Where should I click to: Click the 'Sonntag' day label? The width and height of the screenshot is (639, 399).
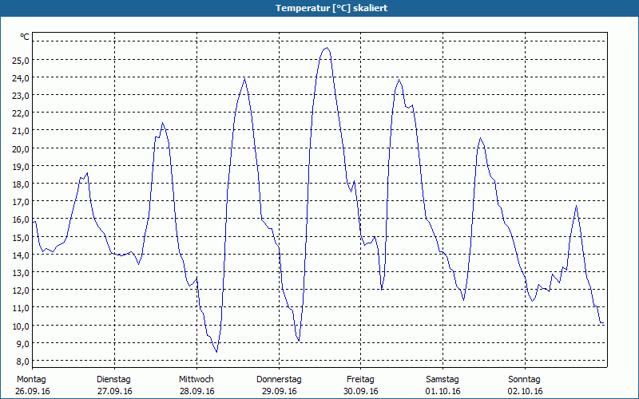click(x=524, y=380)
